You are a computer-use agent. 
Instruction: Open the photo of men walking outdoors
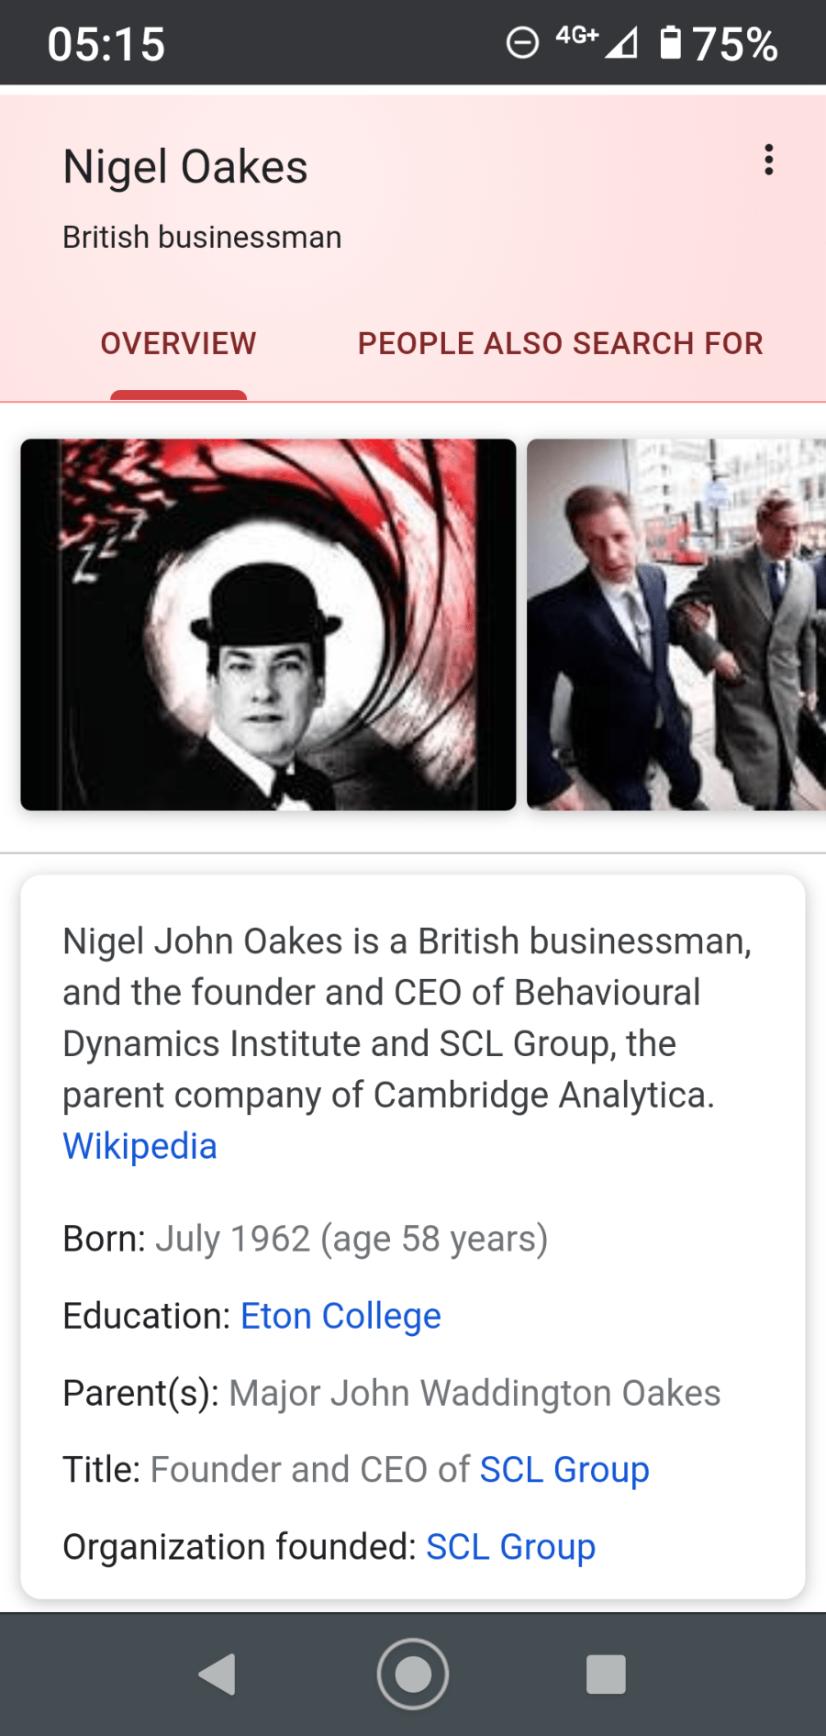click(x=676, y=625)
